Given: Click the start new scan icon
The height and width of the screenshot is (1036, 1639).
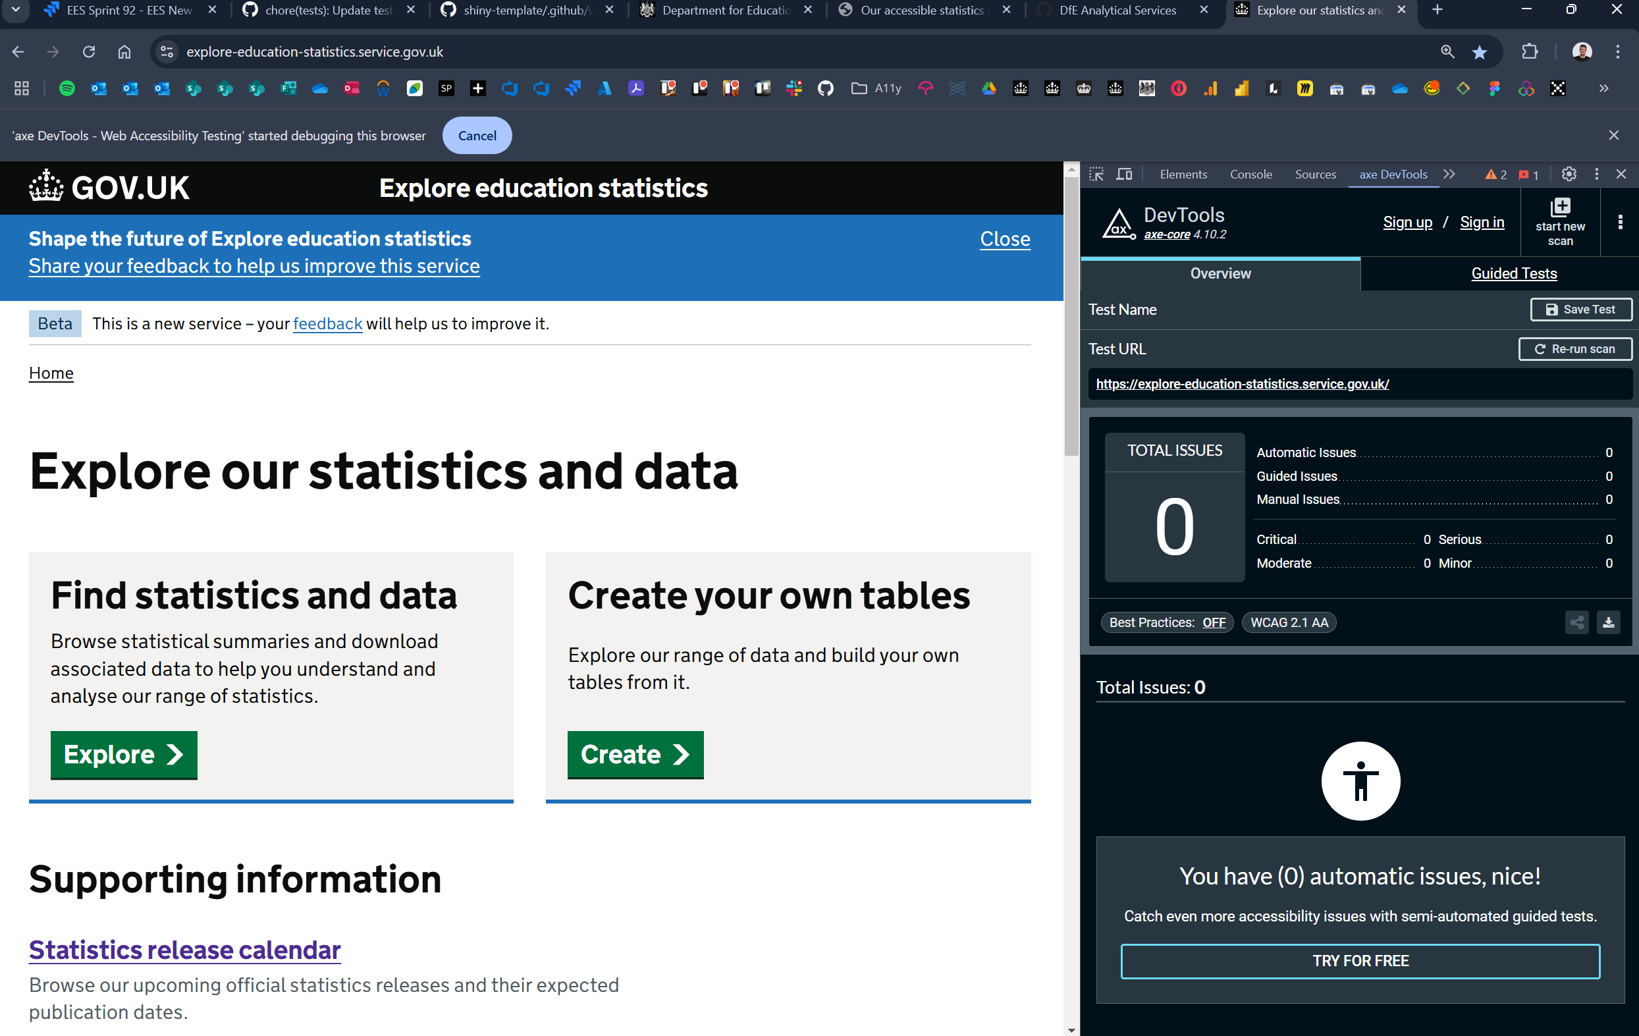Looking at the screenshot, I should click(x=1559, y=207).
